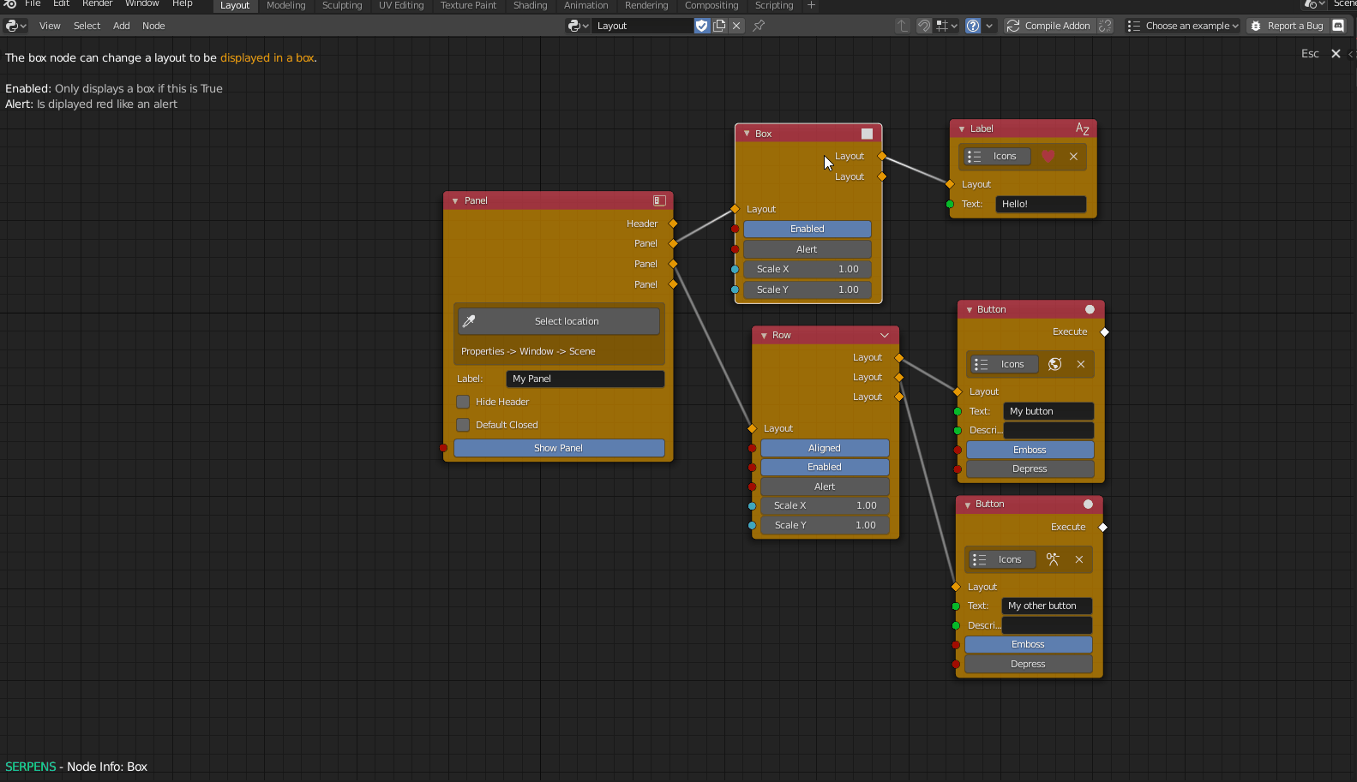Click the eyedropper icon in the Panel node
The image size is (1357, 782).
pyautogui.click(x=469, y=321)
